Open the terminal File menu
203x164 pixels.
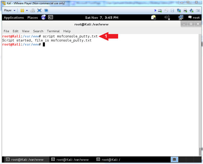[x=6, y=31]
